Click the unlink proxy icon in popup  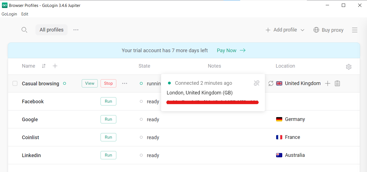pos(256,83)
